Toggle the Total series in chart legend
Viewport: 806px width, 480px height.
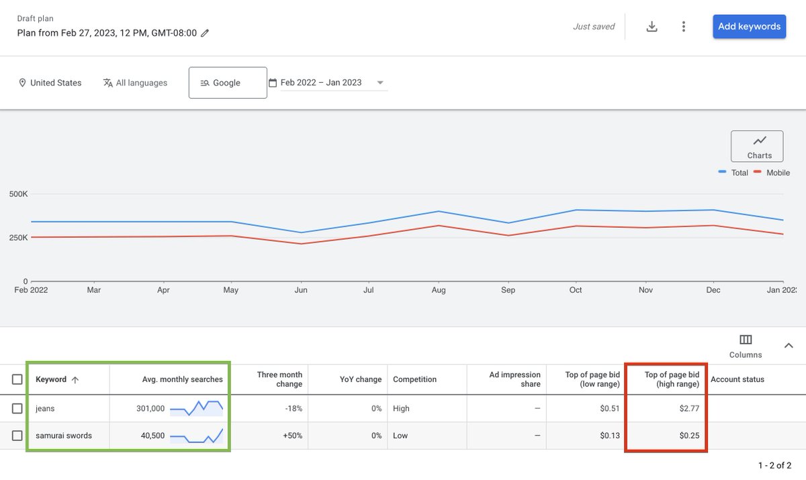point(733,173)
